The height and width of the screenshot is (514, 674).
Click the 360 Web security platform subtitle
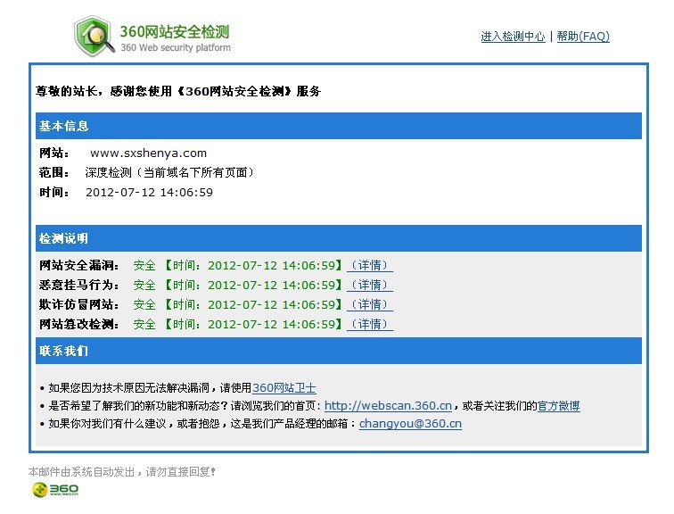[175, 47]
